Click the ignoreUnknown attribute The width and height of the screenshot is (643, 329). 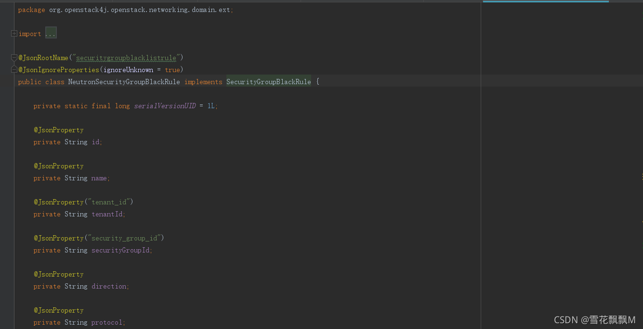(x=128, y=70)
